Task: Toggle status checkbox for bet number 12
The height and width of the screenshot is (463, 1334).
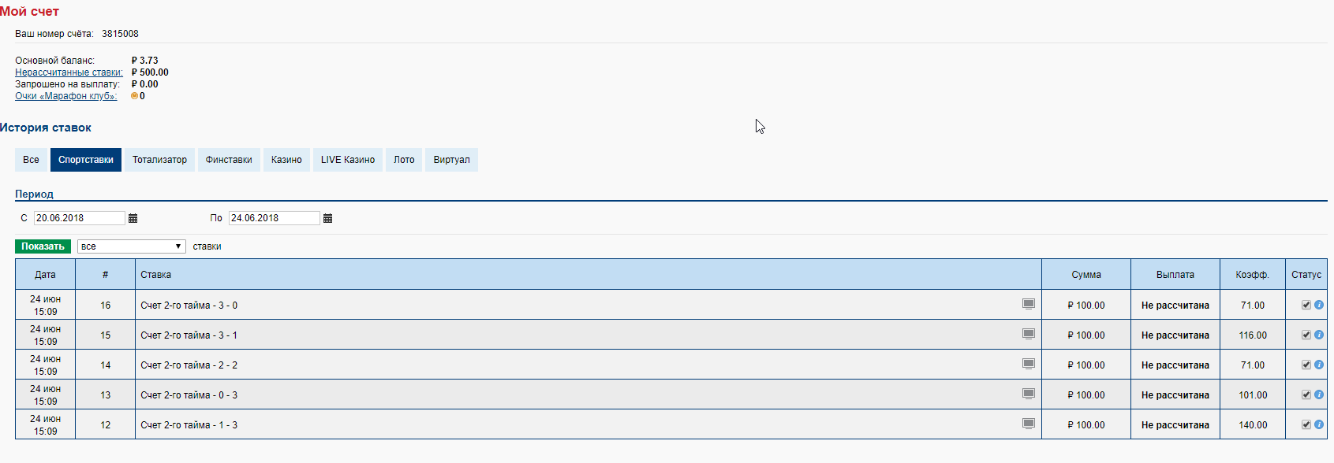Action: click(1306, 424)
